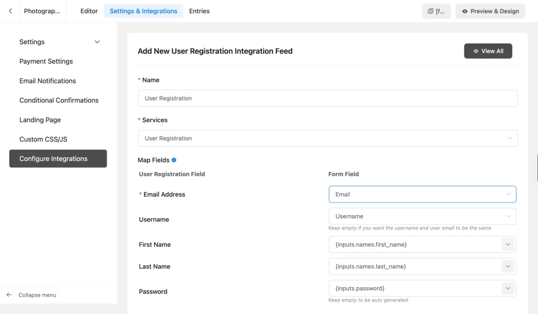Click the username hint text

pyautogui.click(x=410, y=228)
